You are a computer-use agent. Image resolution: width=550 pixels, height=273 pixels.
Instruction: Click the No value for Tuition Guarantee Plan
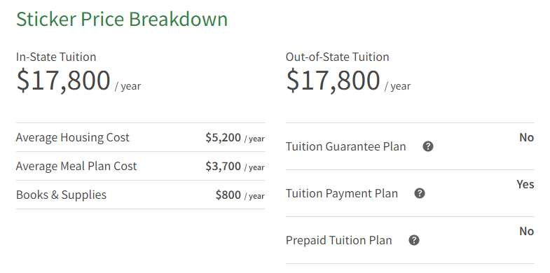tap(526, 138)
